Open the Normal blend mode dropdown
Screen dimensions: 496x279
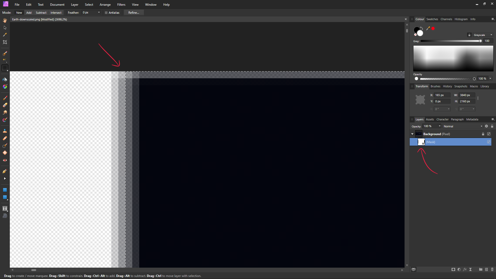click(x=463, y=126)
